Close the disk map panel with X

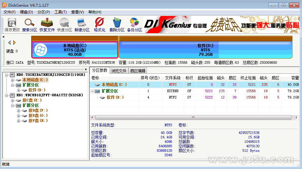(3, 37)
